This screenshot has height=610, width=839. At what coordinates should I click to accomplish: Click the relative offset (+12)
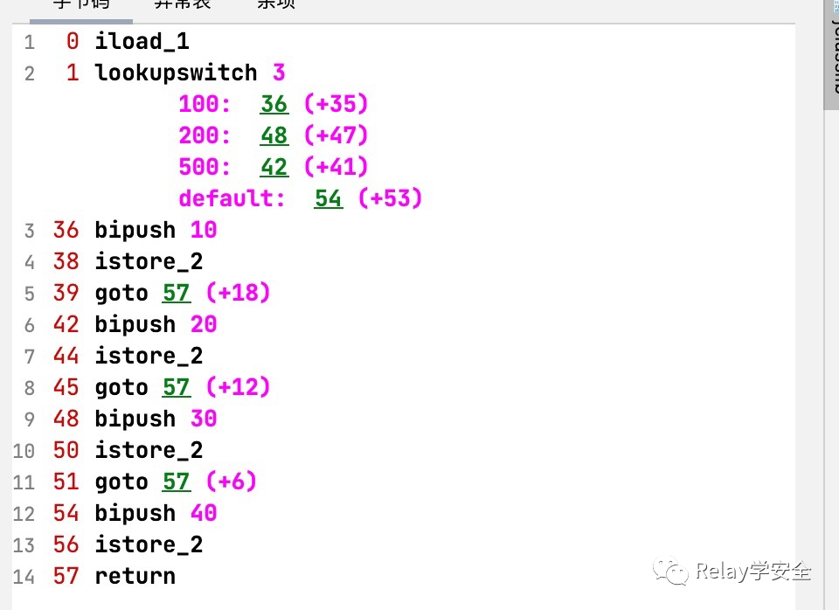coord(238,387)
